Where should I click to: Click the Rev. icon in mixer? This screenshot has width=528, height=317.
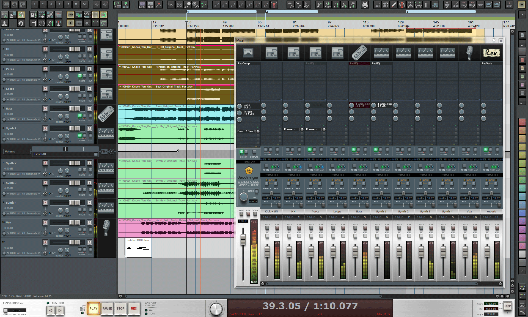coord(491,53)
